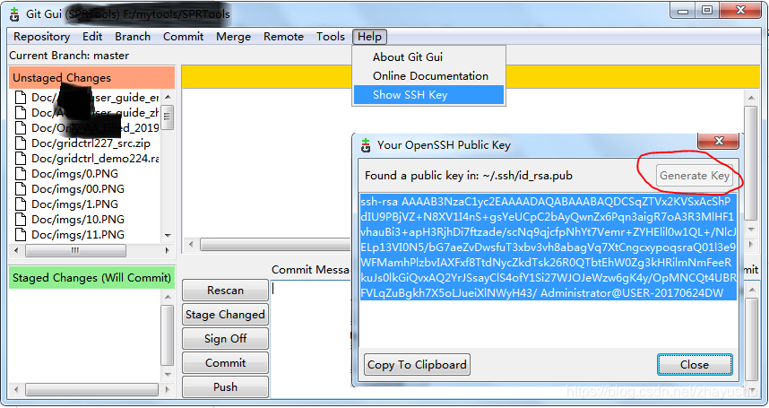Select Doc/imgs/00.PNG file name

point(78,189)
